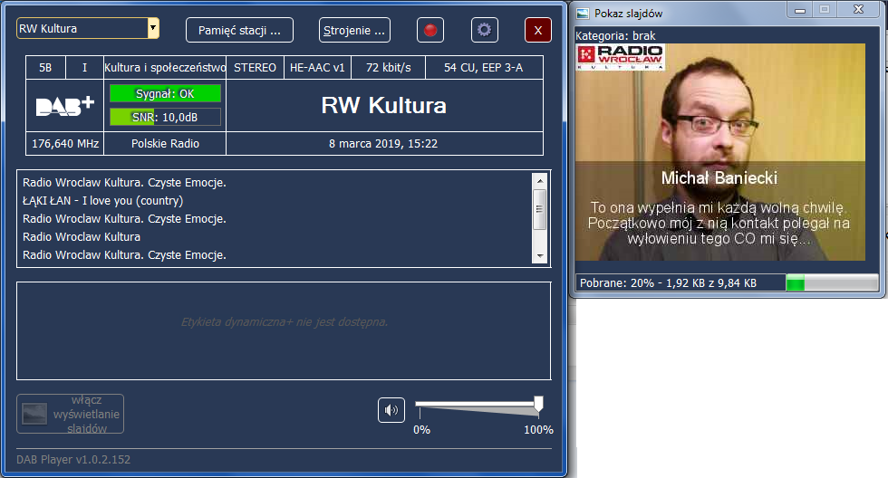Click the Pokaz slajdów window title icon
The width and height of the screenshot is (888, 478).
(x=584, y=13)
